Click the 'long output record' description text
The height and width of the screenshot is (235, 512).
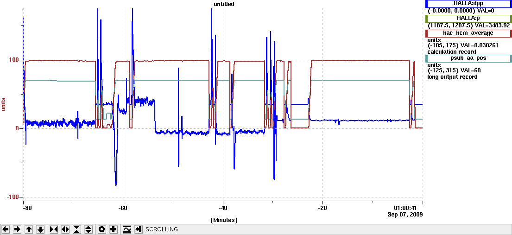[x=452, y=77]
